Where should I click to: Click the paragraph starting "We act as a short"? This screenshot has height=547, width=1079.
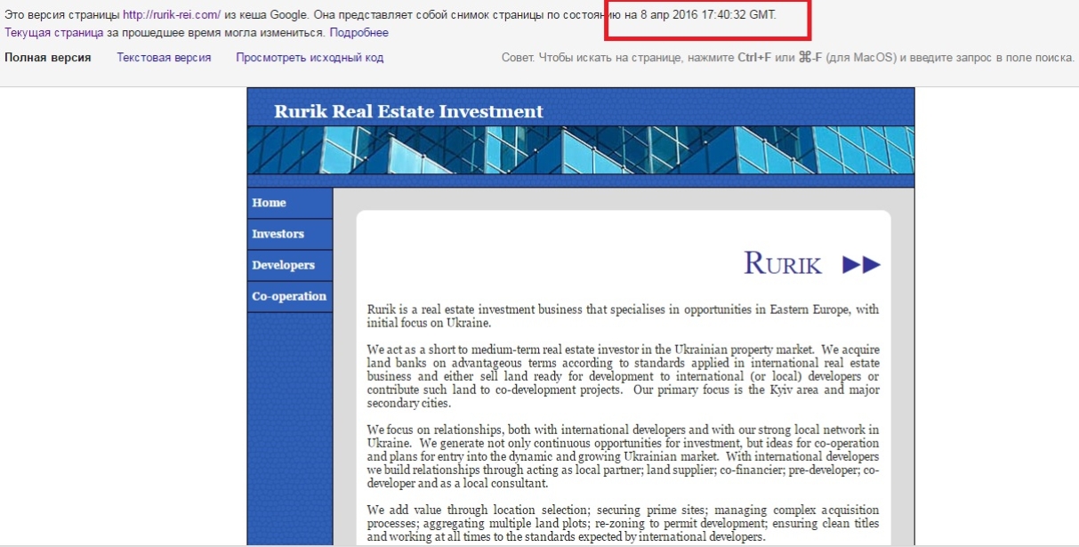[x=623, y=375]
